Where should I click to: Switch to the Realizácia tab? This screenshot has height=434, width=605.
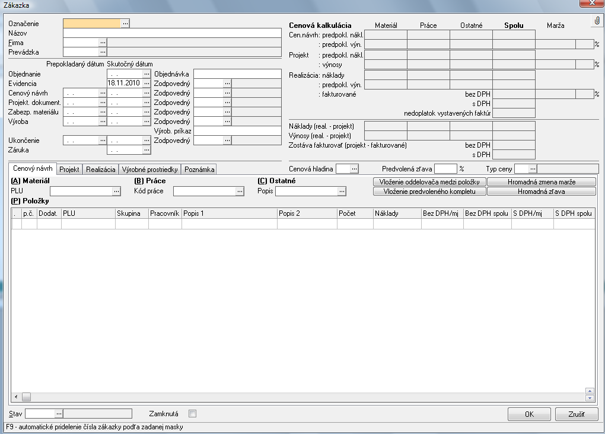(101, 170)
